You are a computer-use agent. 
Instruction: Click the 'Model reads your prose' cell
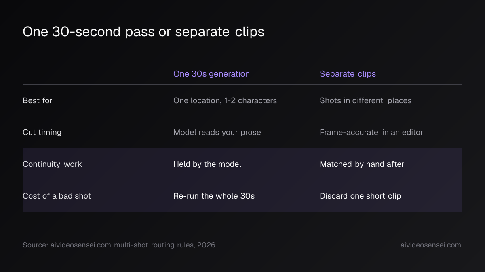[x=217, y=132]
